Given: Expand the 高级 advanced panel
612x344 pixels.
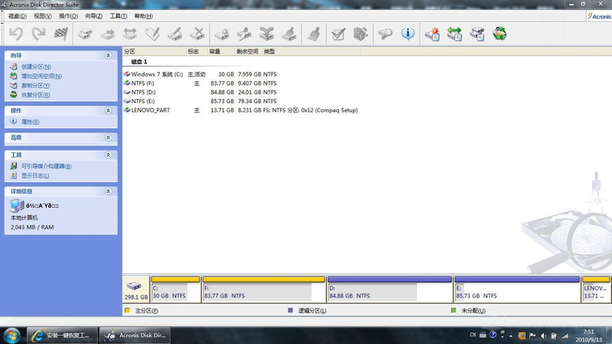Looking at the screenshot, I should click(108, 138).
